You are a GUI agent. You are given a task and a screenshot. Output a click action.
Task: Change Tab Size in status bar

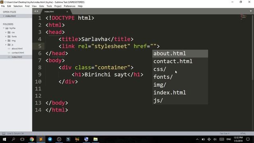pyautogui.click(x=224, y=133)
